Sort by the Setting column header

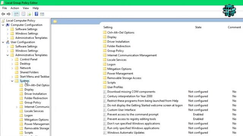point(108,27)
